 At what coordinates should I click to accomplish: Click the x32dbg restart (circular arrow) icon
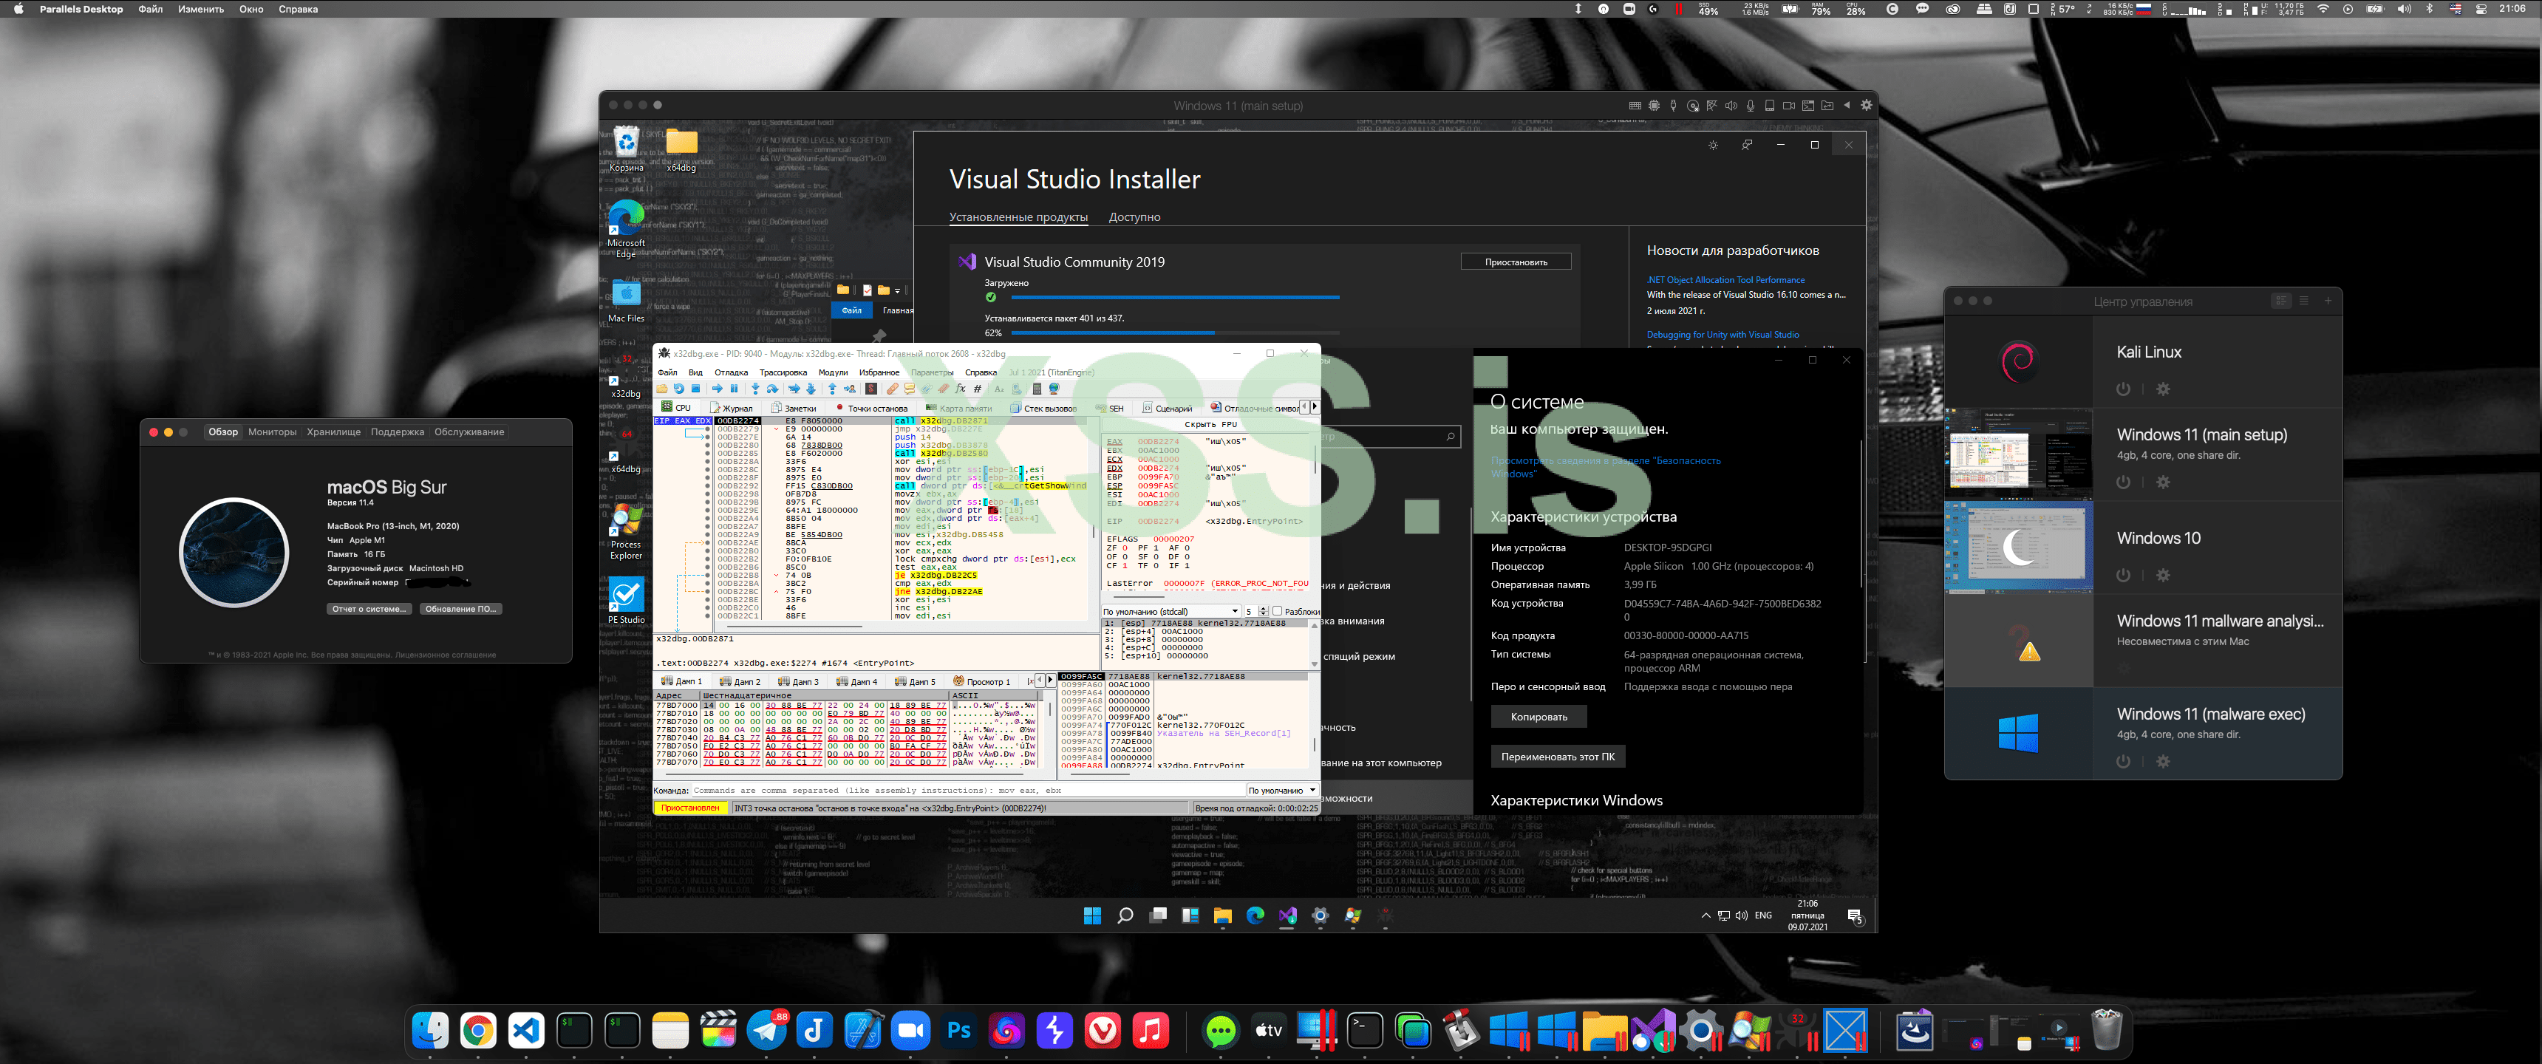coord(679,389)
